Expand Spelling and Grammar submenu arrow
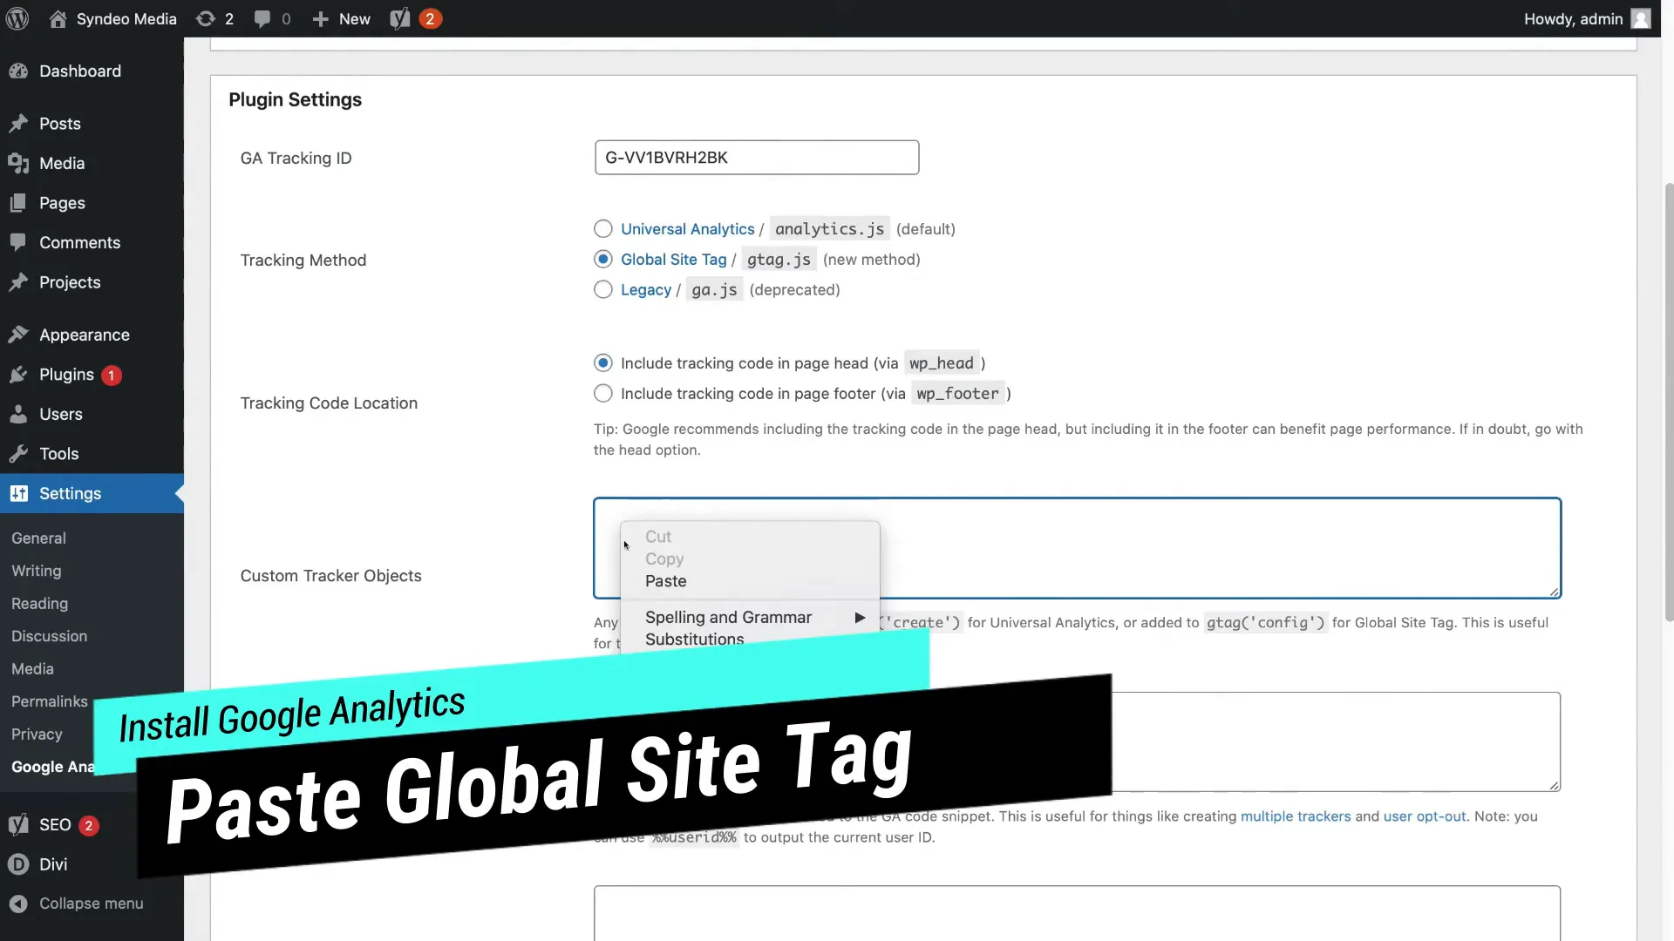 coord(860,618)
